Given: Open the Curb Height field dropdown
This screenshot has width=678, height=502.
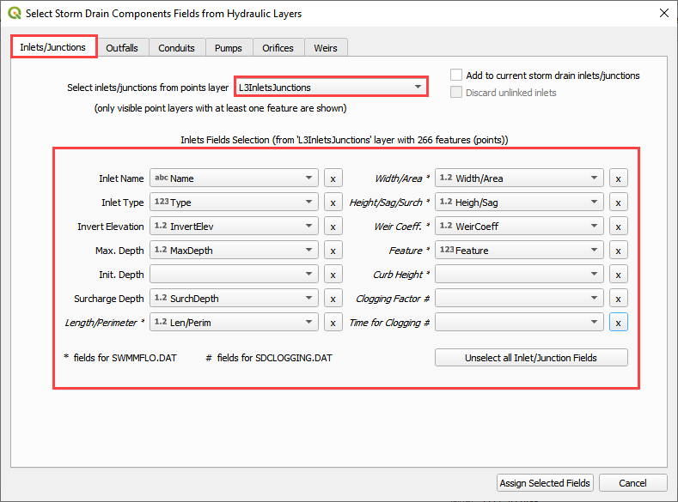Looking at the screenshot, I should tap(519, 275).
